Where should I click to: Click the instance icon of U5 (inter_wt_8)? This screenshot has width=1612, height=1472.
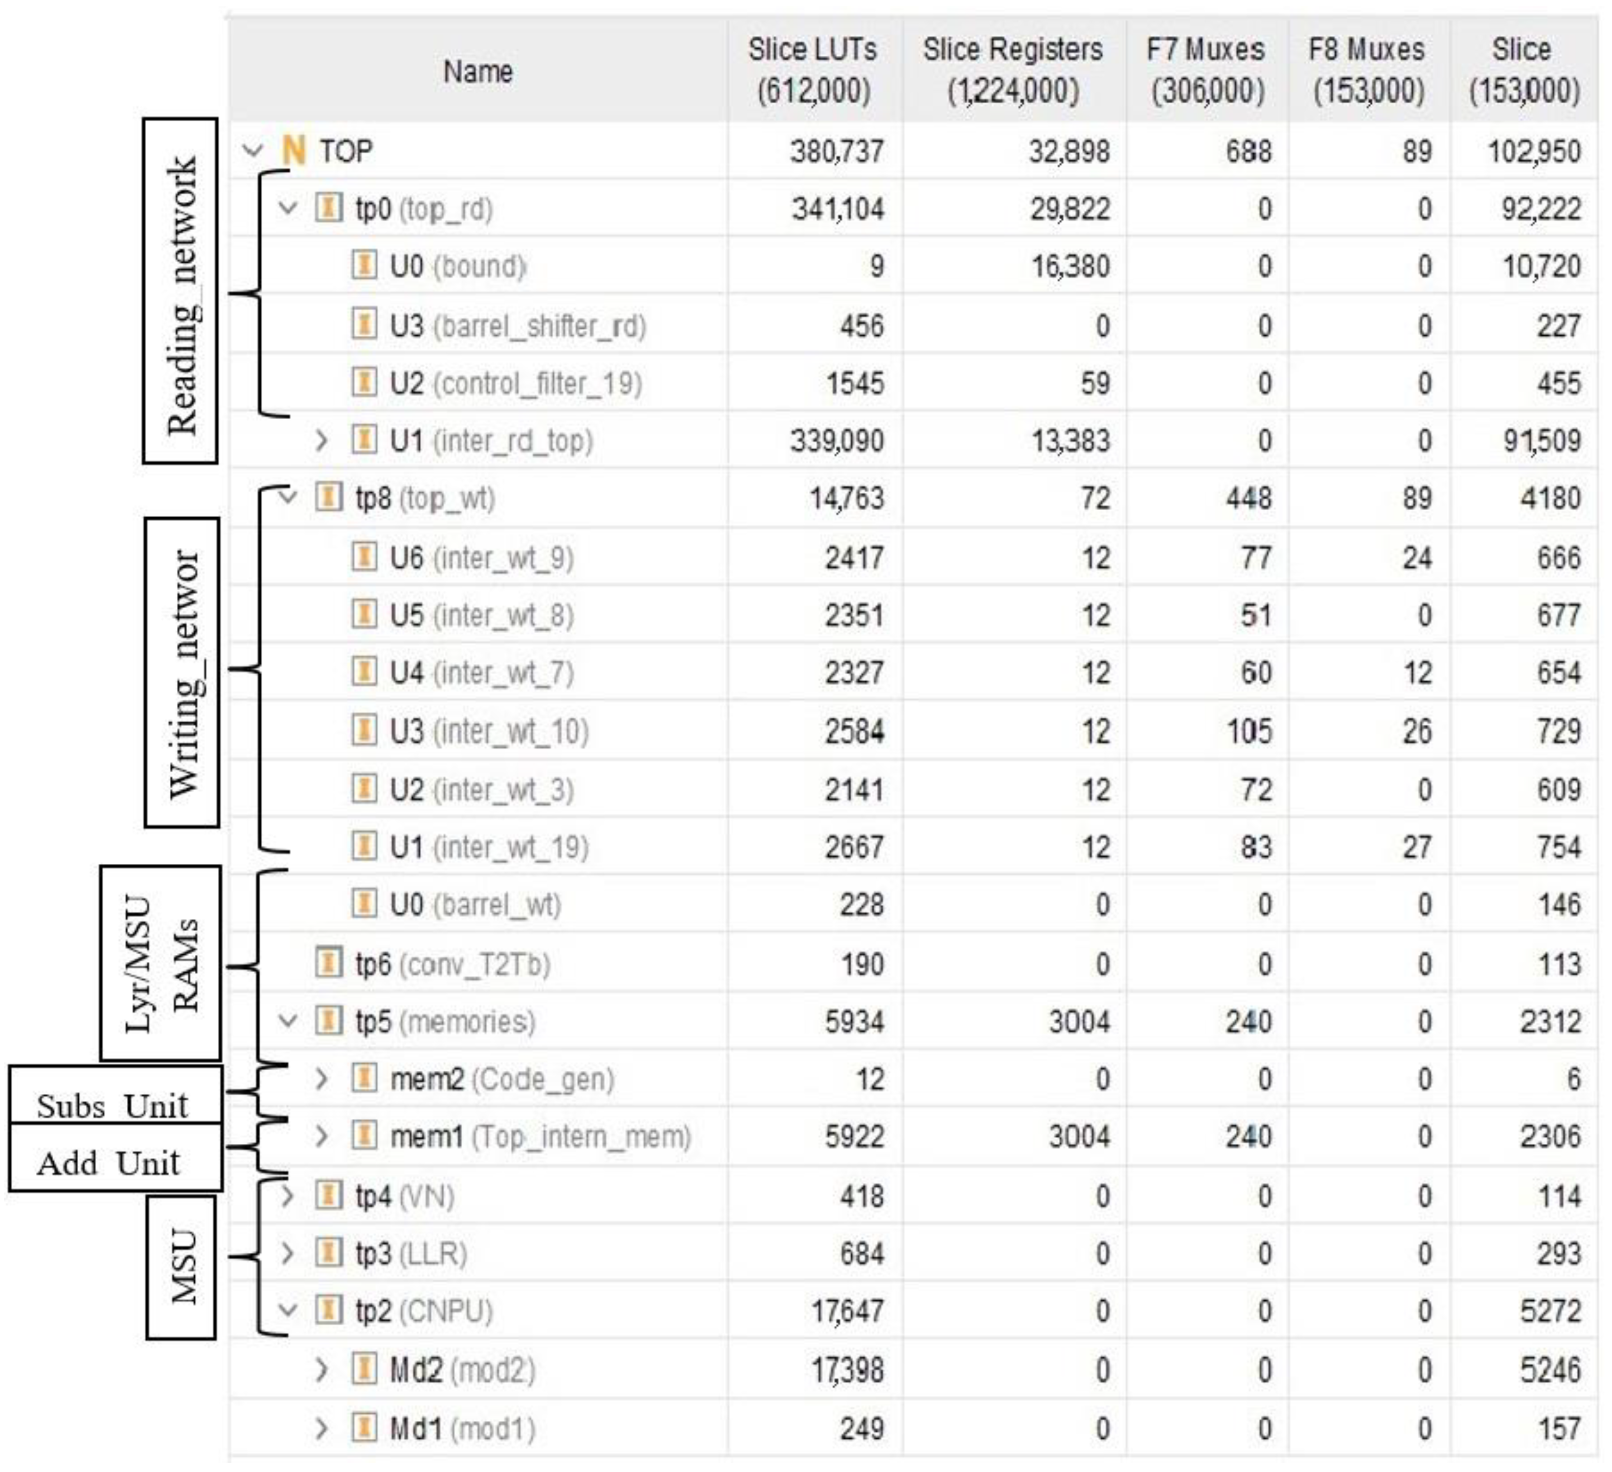[x=364, y=614]
